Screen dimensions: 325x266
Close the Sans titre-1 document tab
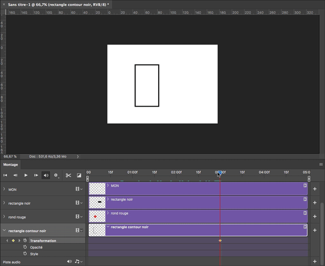coord(4,4)
